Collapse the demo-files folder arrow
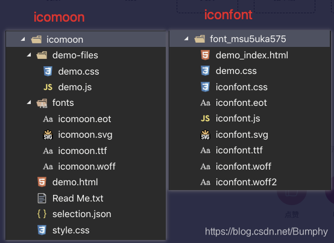Screen dimensions: 334x243 point(29,55)
